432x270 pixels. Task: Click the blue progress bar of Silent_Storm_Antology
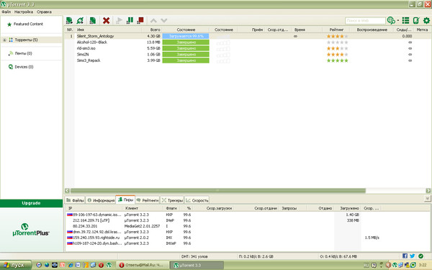tap(186, 36)
